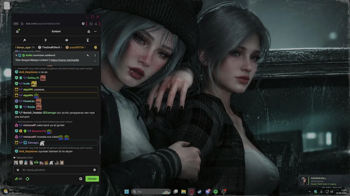This screenshot has width=350, height=196.
Task: Click the lock site info icon
Action: 22,24
